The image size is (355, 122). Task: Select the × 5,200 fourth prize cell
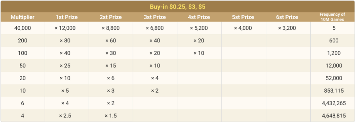coord(198,28)
